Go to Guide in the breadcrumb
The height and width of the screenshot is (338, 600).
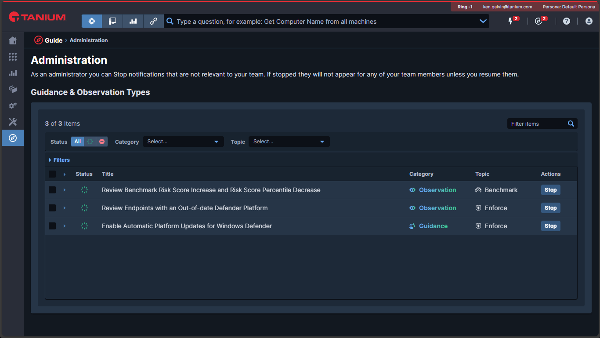(x=54, y=40)
